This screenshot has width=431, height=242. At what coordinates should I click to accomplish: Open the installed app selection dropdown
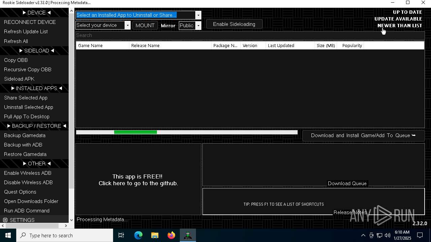coord(198,15)
